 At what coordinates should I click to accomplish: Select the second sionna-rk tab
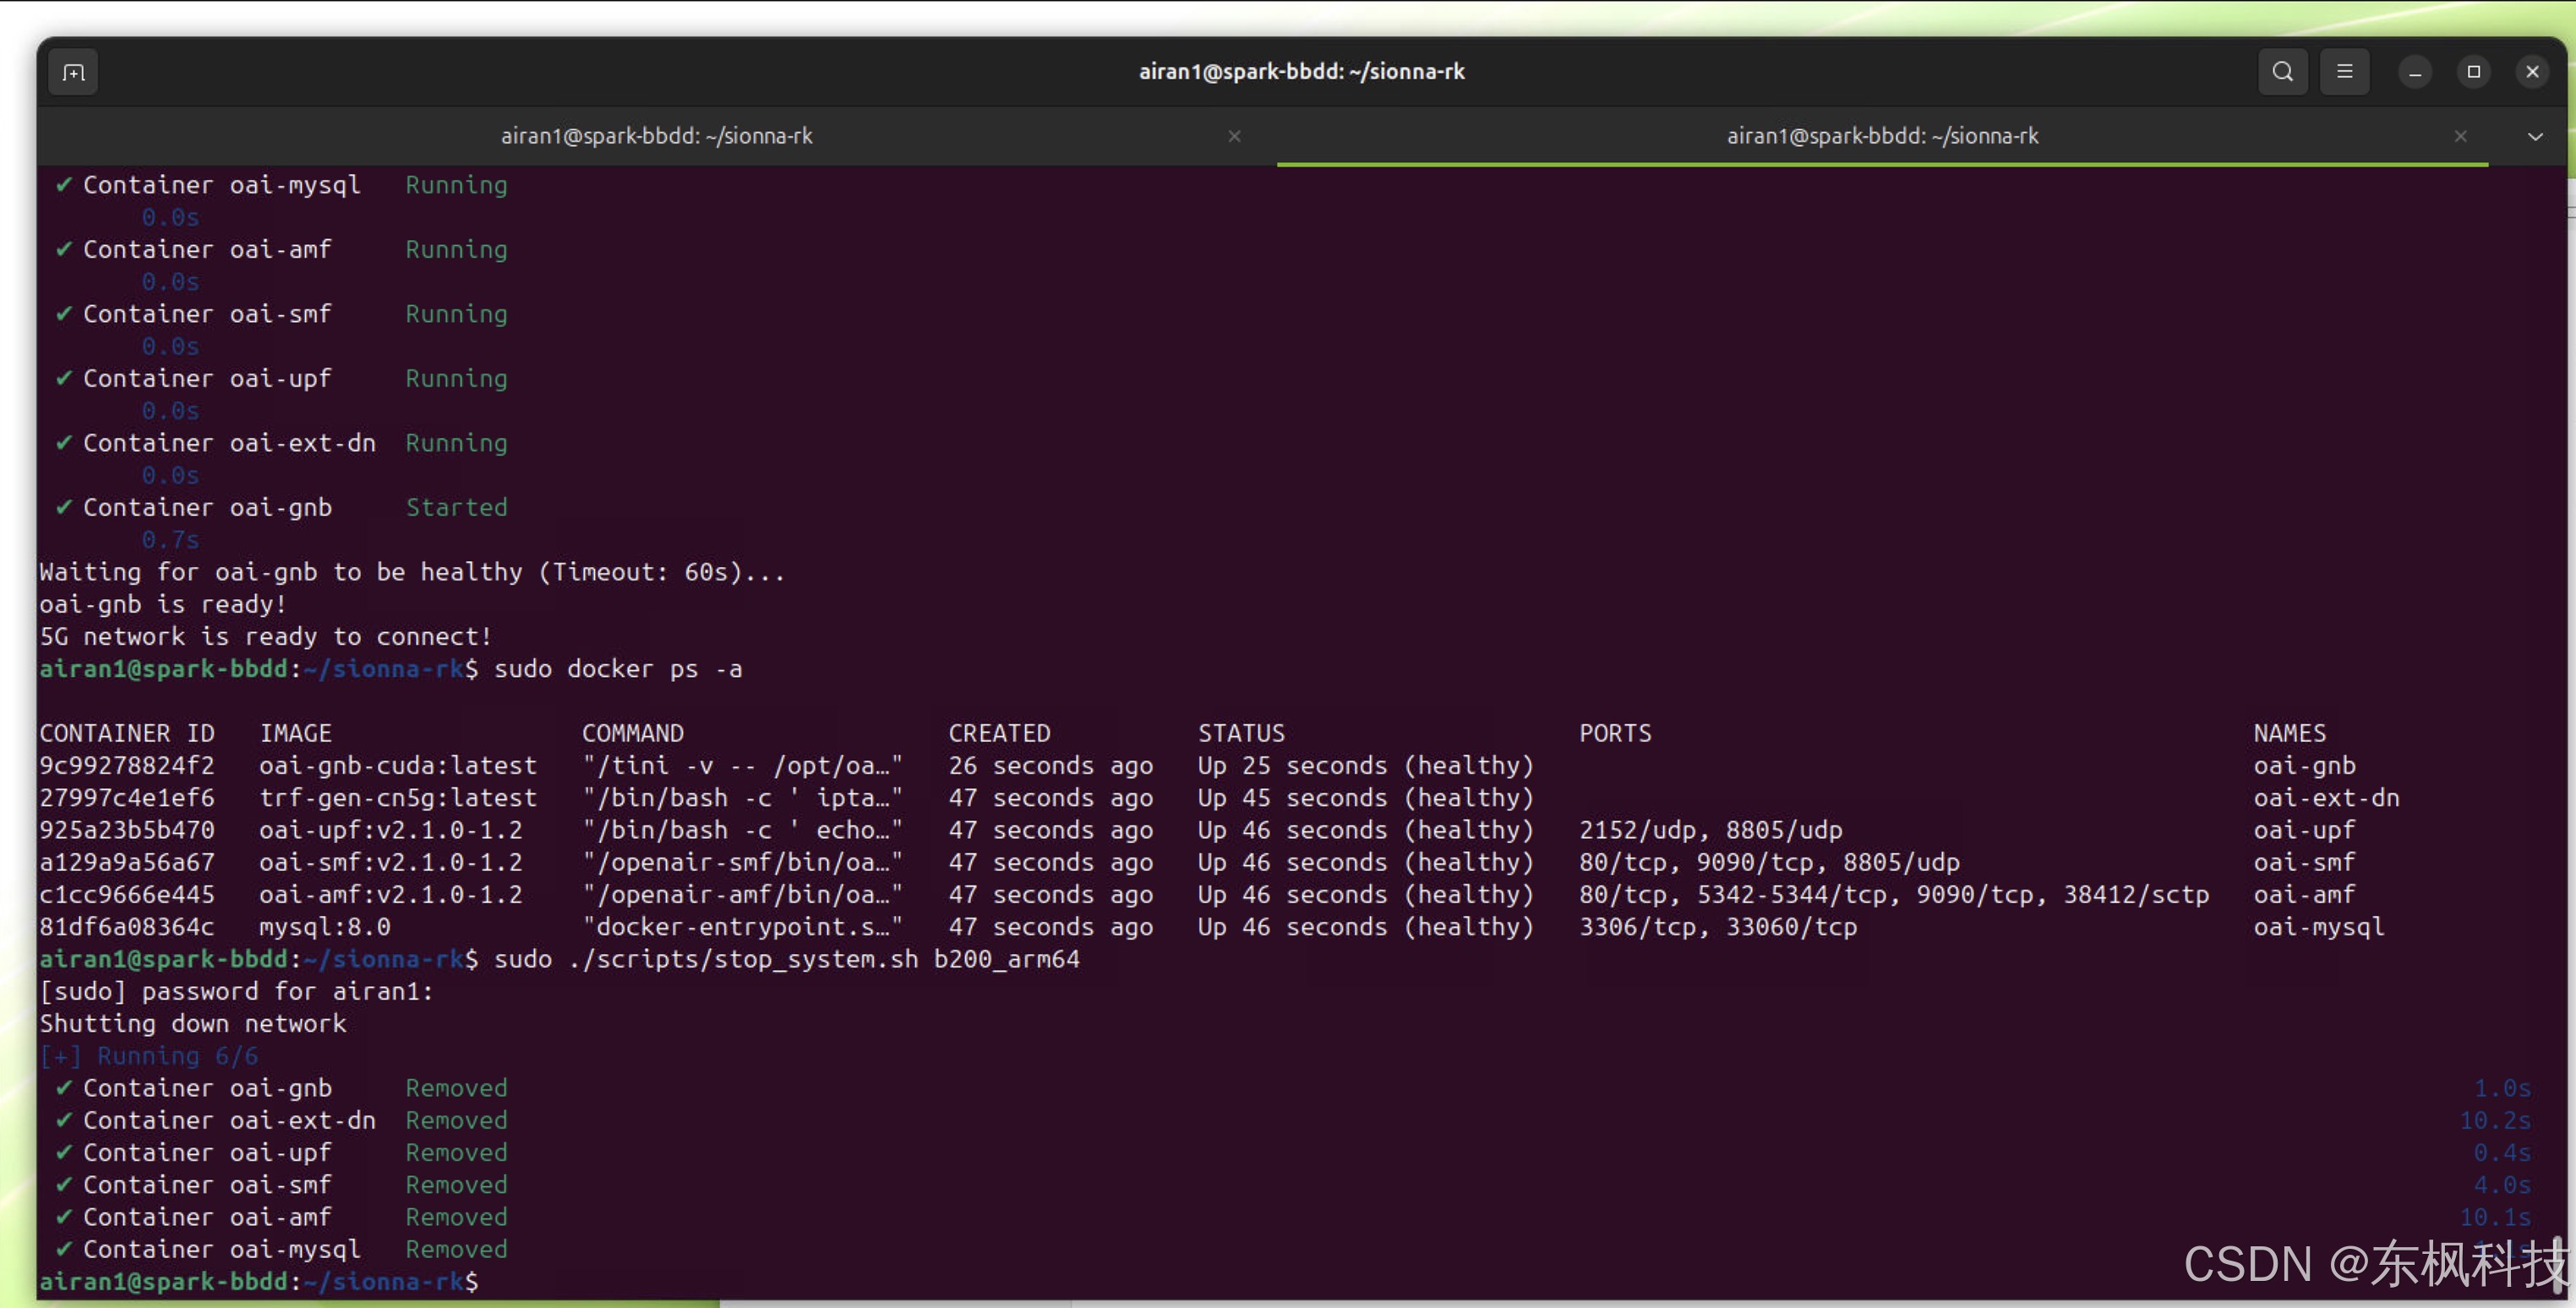point(1881,136)
